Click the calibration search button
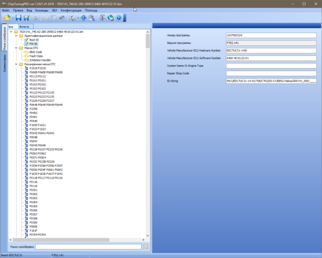Viewport: 322px width, 258px height. pyautogui.click(x=146, y=247)
